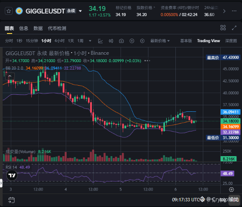Click the 标记价格 mark price label
Viewport: 242px width, 207px height.
click(124, 8)
